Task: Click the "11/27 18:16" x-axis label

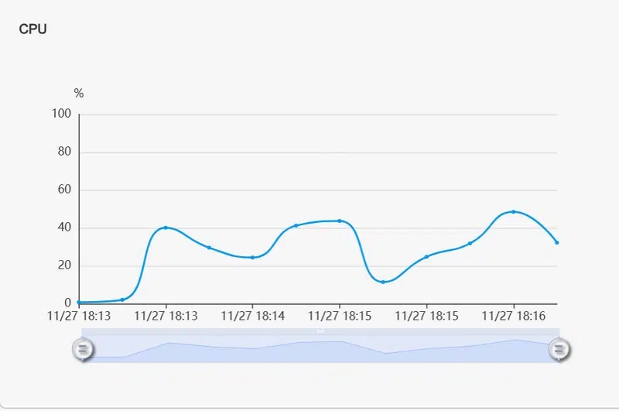Action: [x=513, y=316]
